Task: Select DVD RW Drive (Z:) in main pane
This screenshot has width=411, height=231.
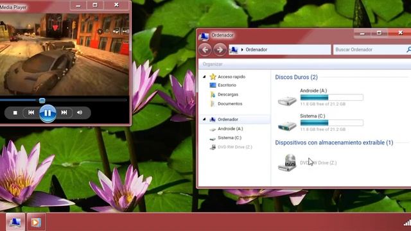Action: point(319,163)
